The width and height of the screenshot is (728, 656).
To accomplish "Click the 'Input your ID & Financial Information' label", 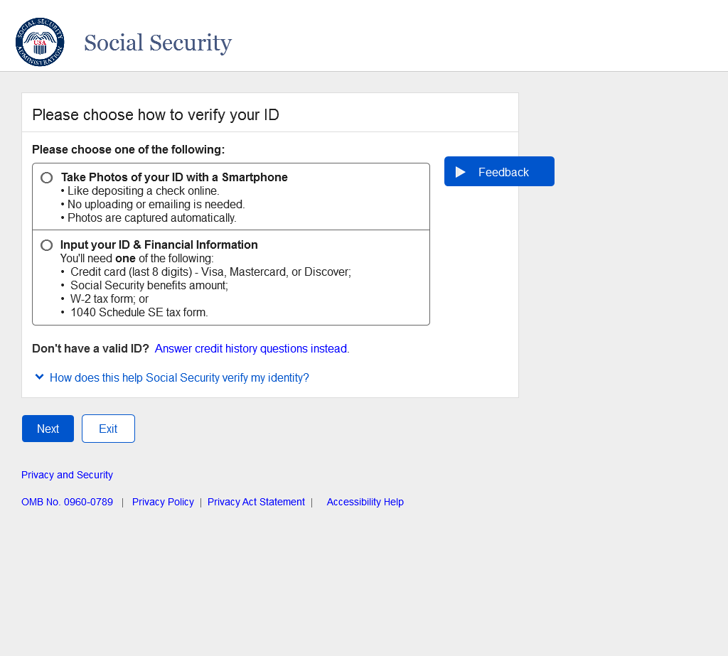I will click(x=159, y=245).
